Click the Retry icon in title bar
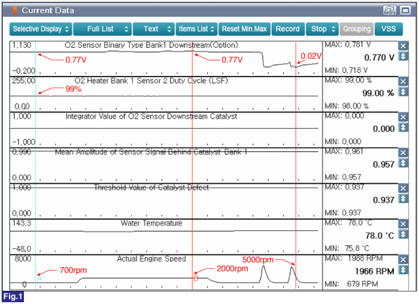 pos(390,10)
